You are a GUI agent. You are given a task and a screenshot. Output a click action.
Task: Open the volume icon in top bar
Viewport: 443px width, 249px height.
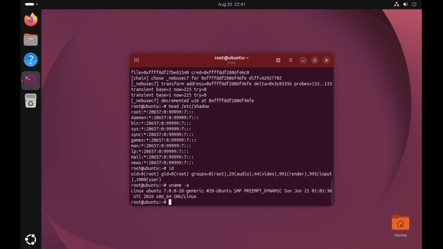point(405,4)
